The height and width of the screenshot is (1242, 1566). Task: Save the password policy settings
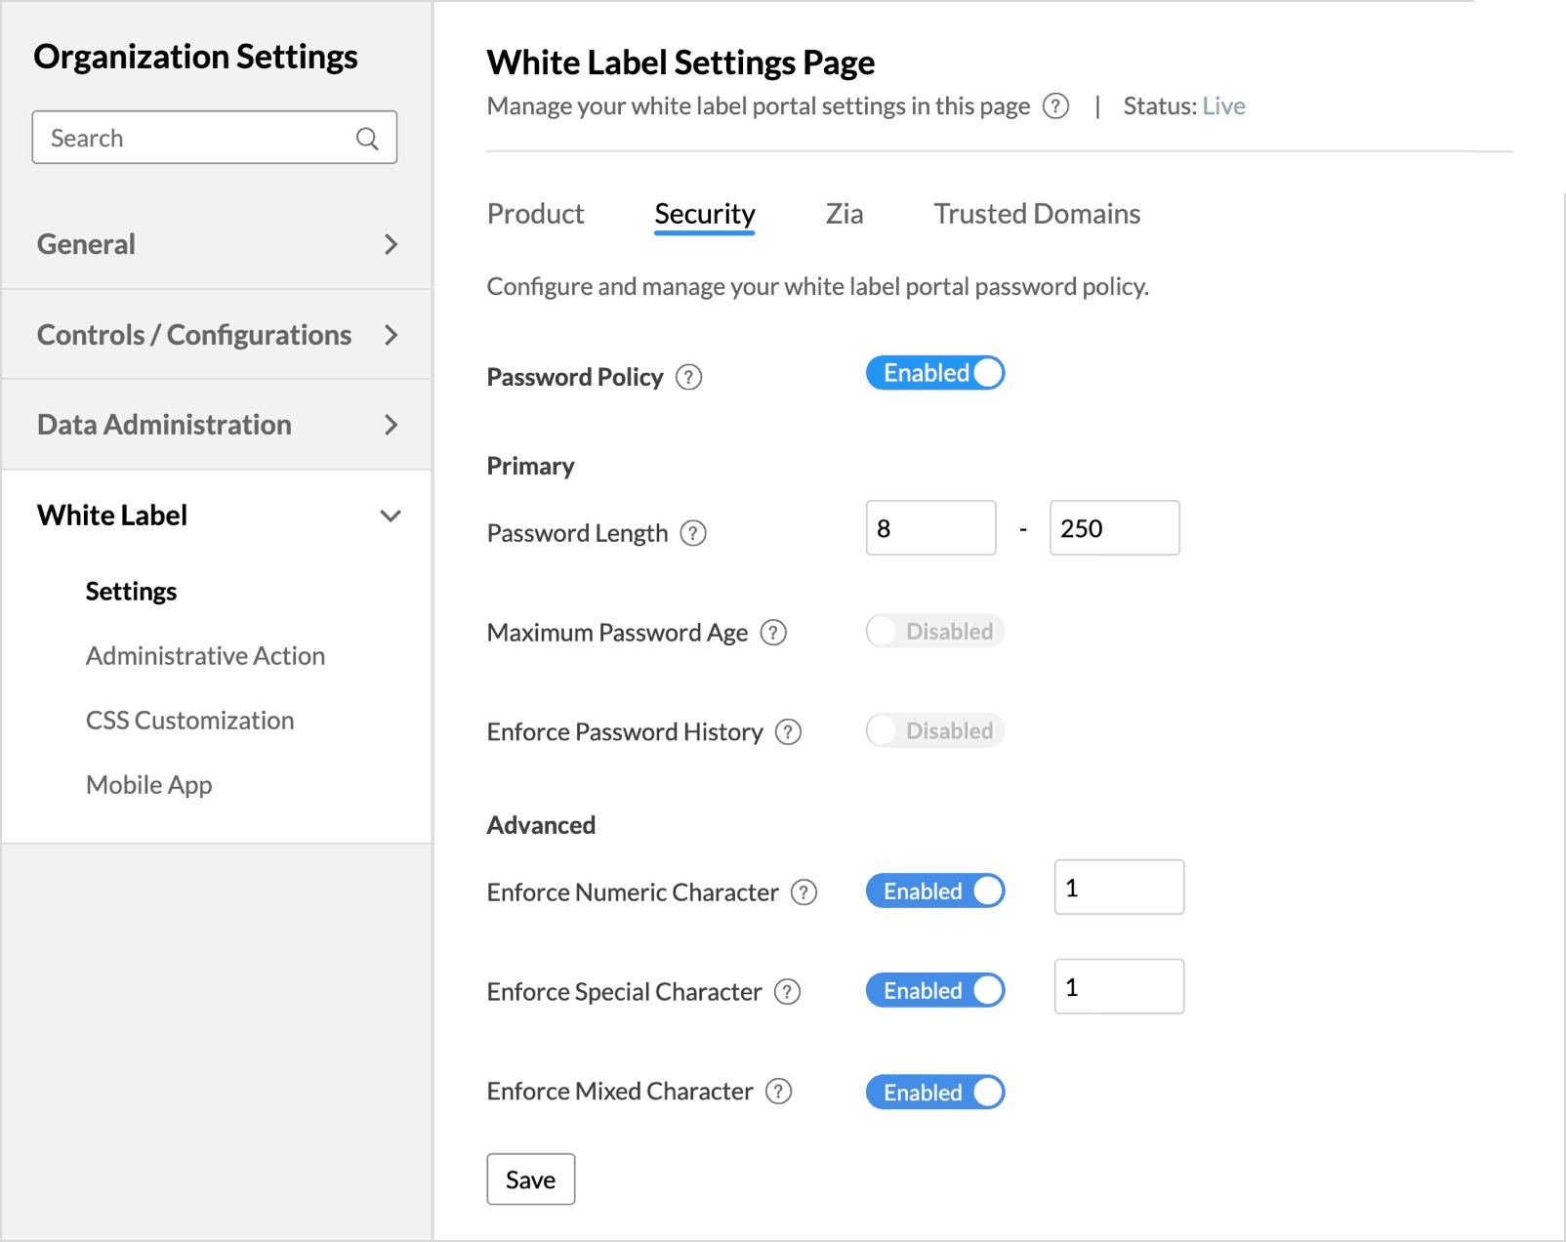click(530, 1180)
